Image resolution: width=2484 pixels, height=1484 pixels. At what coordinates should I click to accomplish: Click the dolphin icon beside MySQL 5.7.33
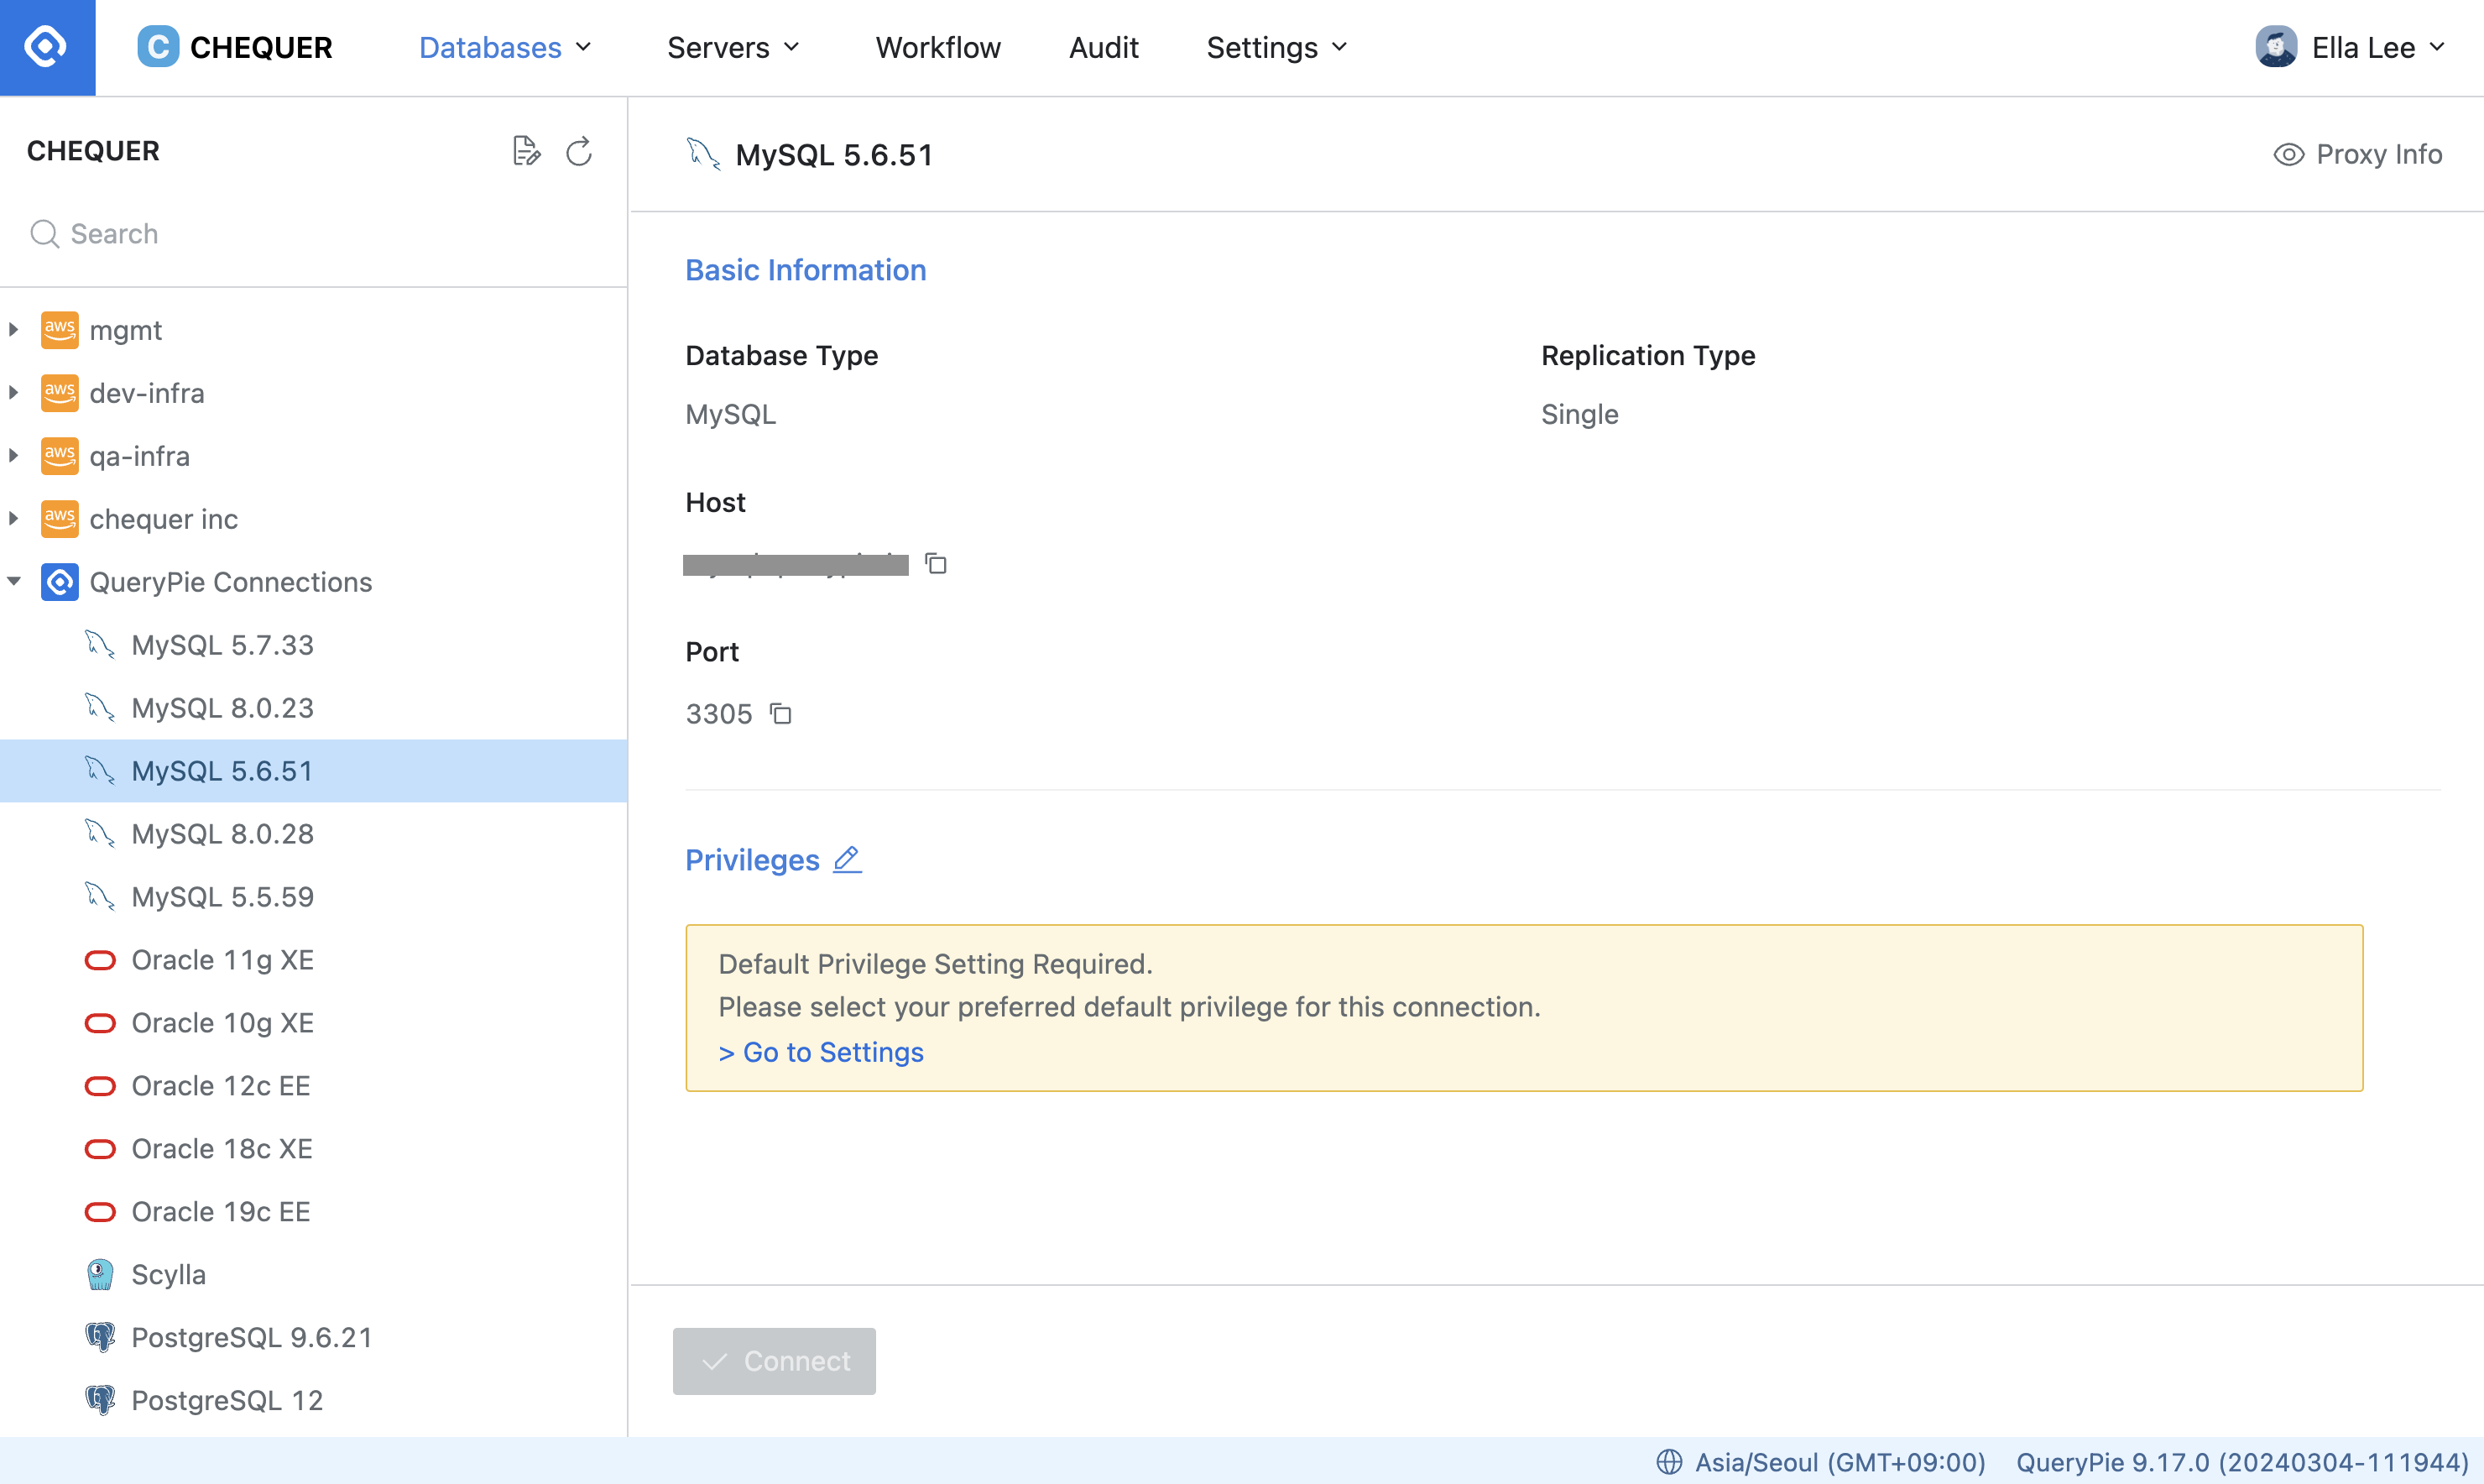click(100, 645)
